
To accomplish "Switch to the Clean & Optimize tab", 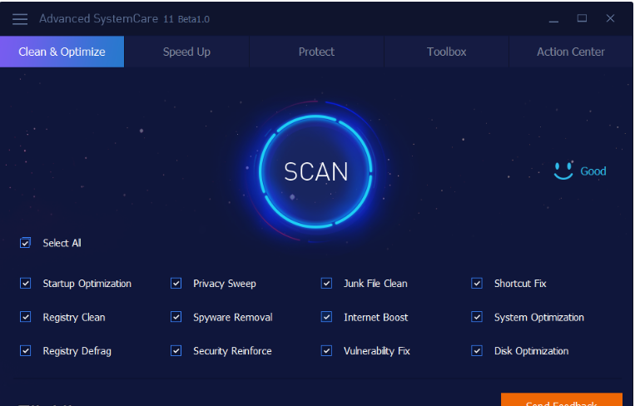I will [x=62, y=52].
